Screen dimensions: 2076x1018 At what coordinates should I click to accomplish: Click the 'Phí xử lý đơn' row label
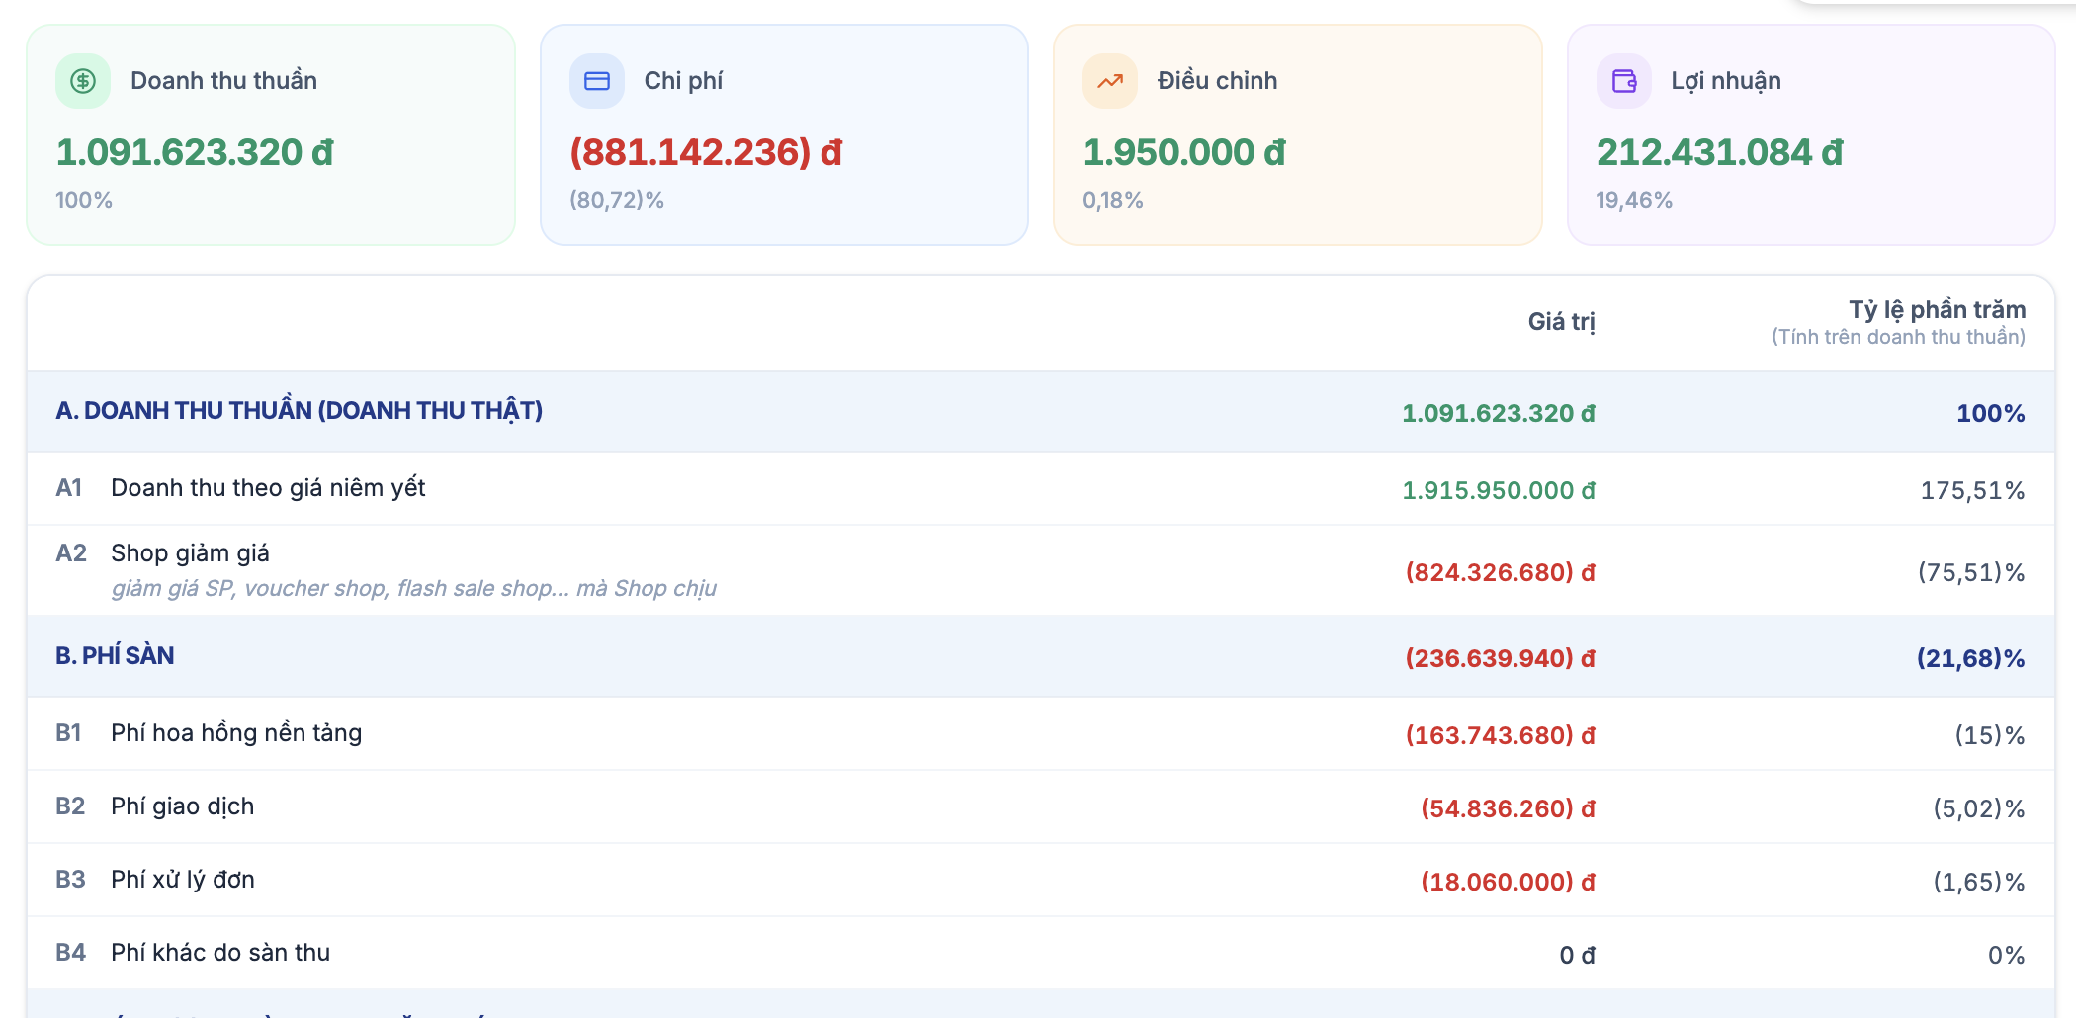click(183, 880)
